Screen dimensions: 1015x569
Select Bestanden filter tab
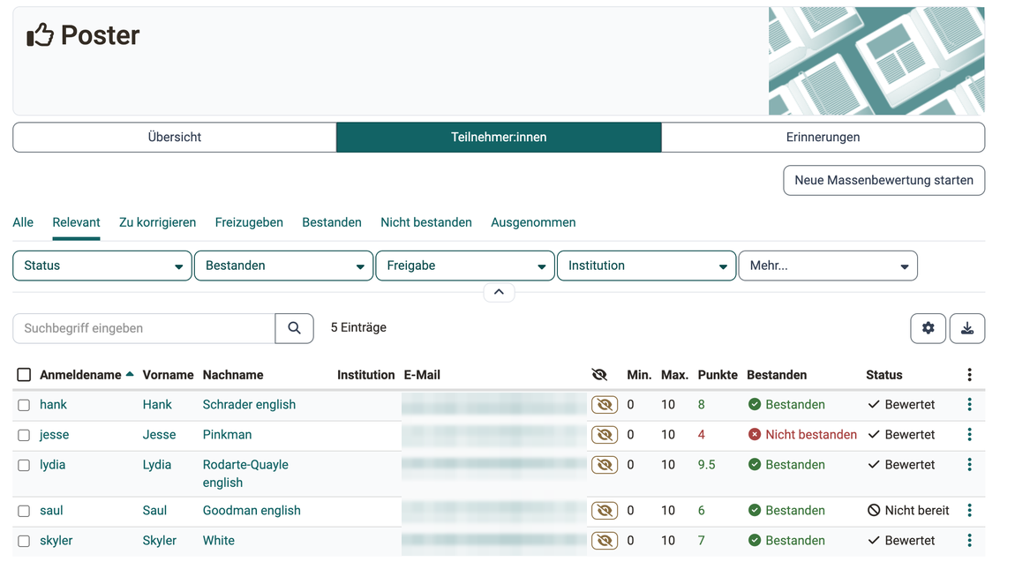coord(332,222)
